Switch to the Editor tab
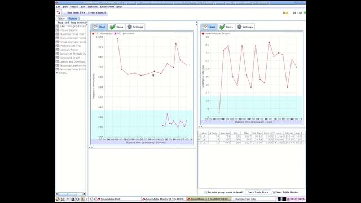Image resolution: width=361 pixels, height=203 pixels. coord(61,19)
